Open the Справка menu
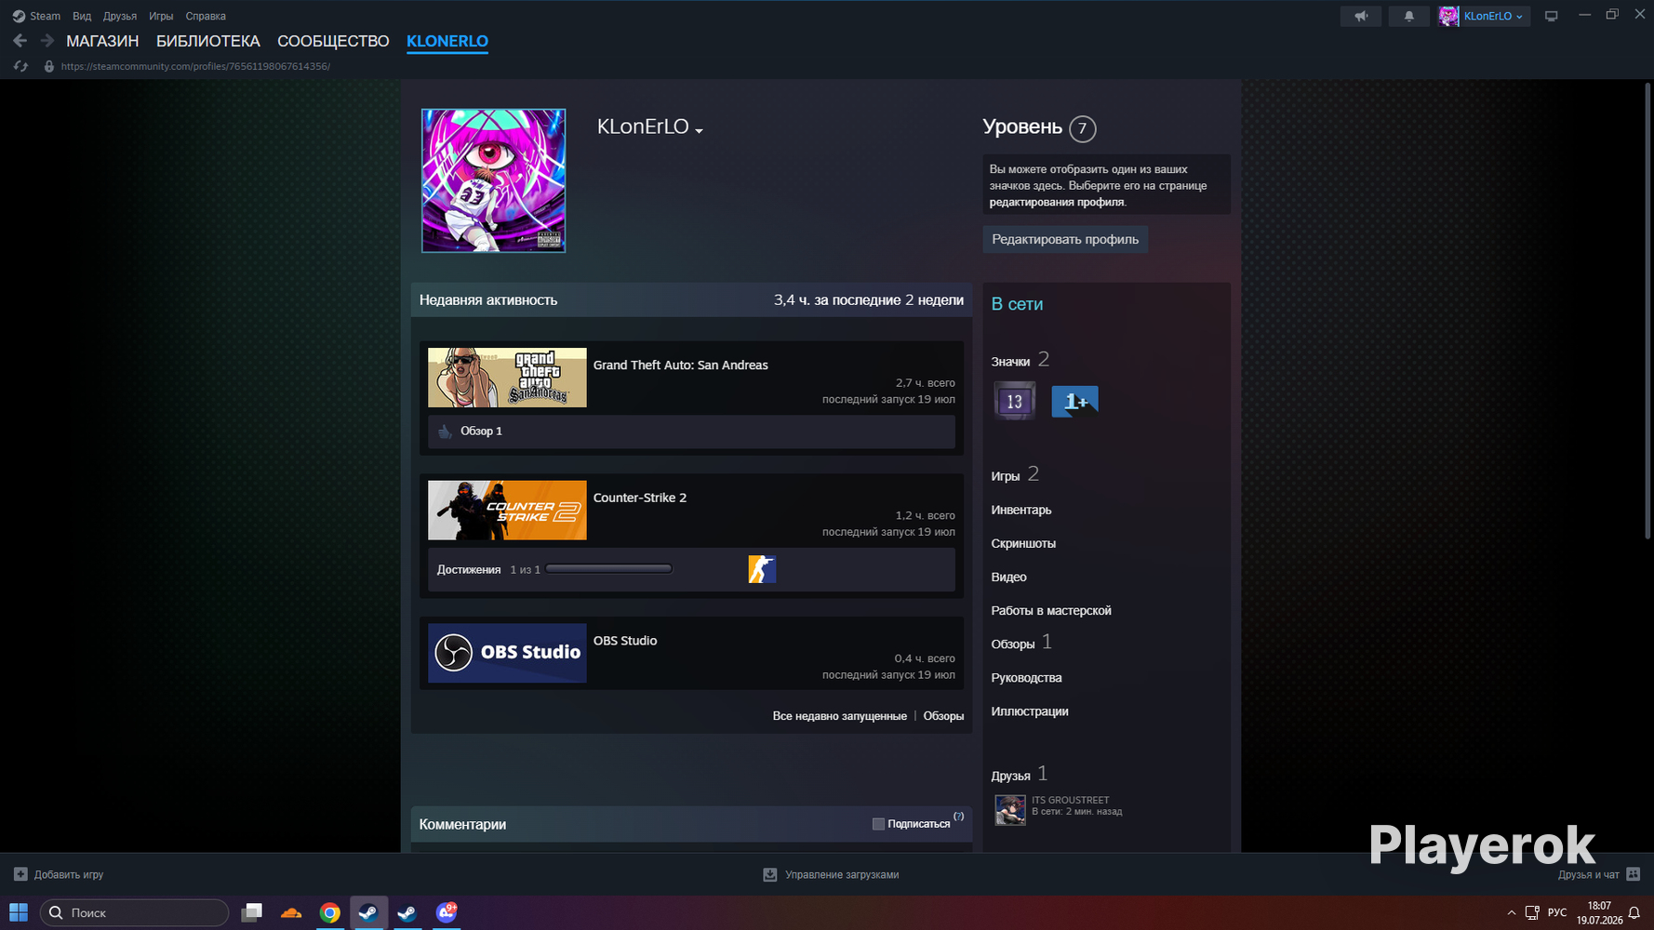This screenshot has width=1654, height=930. point(206,16)
